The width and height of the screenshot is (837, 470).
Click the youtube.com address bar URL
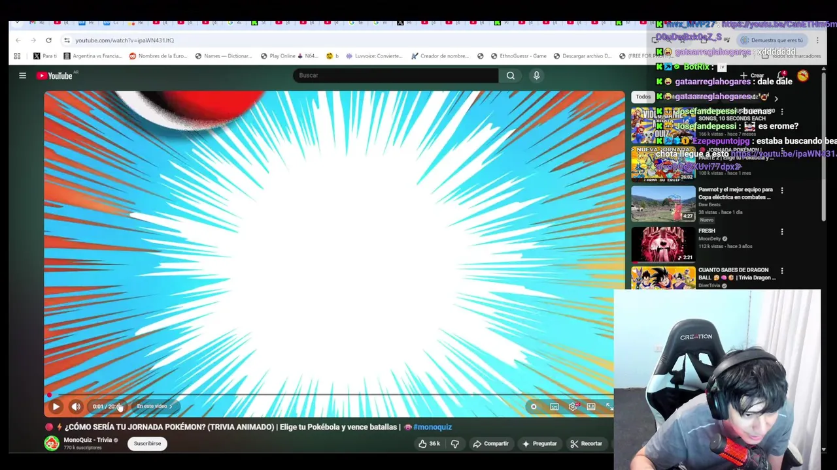click(124, 40)
